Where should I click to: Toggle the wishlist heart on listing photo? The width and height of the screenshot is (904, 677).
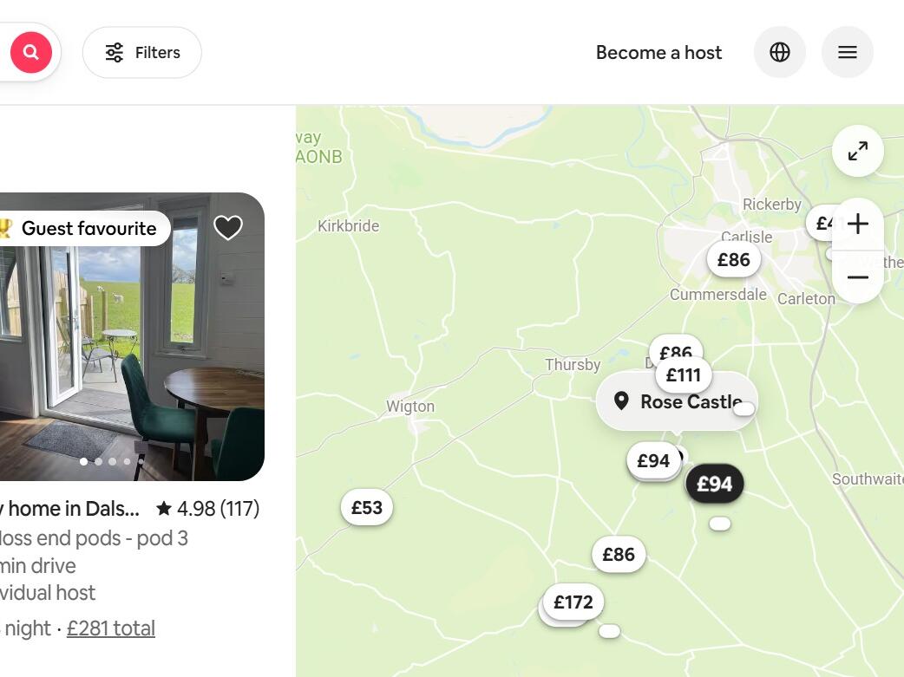[x=228, y=228]
